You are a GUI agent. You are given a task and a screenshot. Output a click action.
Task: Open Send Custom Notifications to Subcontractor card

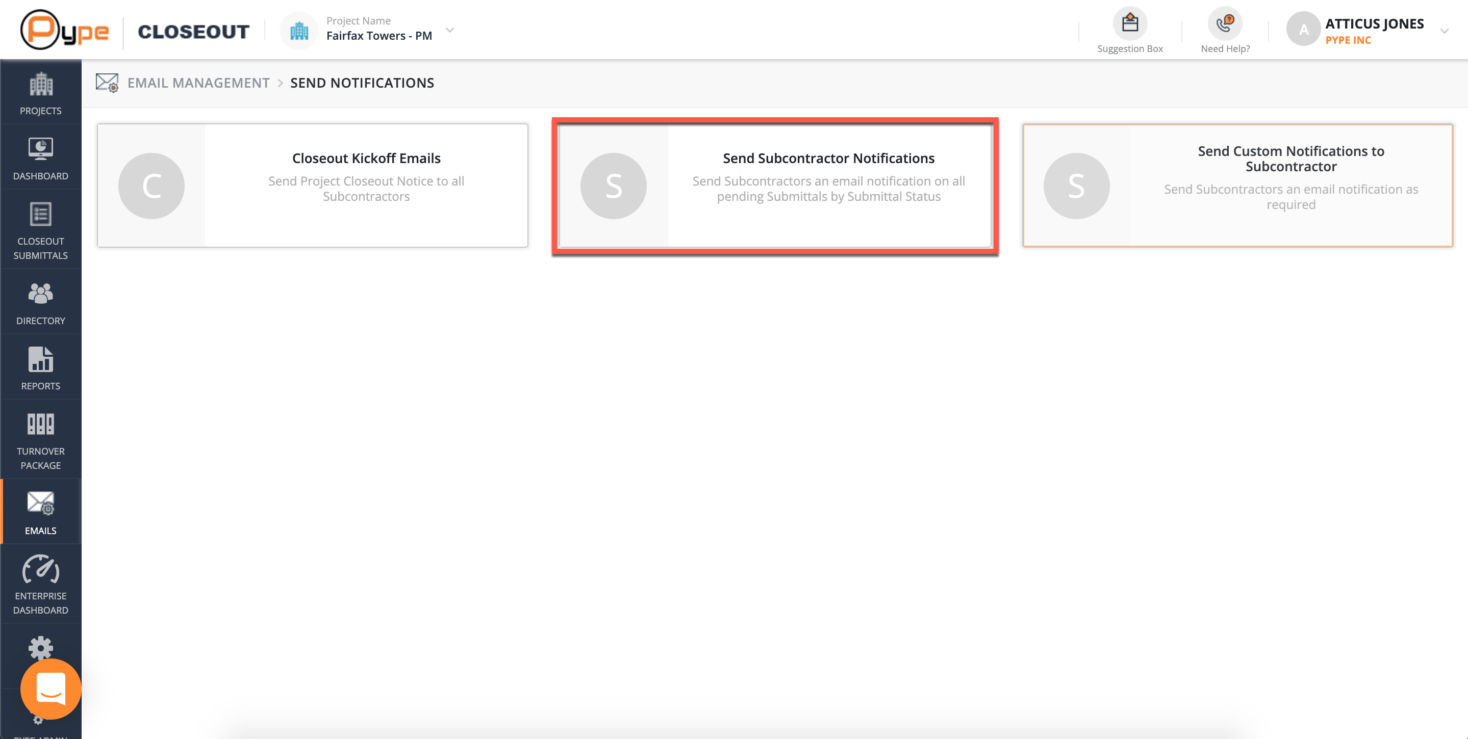(x=1237, y=186)
